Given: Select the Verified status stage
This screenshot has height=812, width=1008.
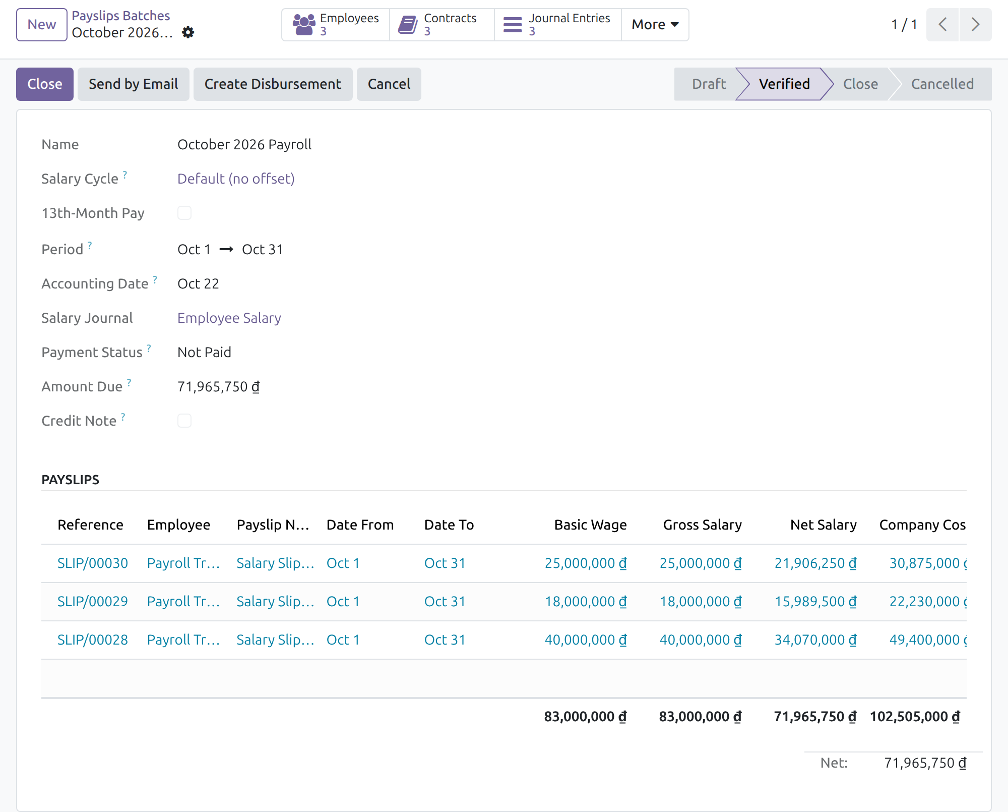Looking at the screenshot, I should click(784, 84).
